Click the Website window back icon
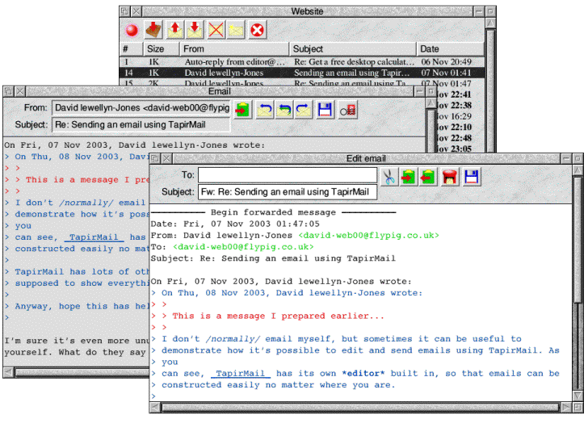This screenshot has height=423, width=588. [125, 11]
